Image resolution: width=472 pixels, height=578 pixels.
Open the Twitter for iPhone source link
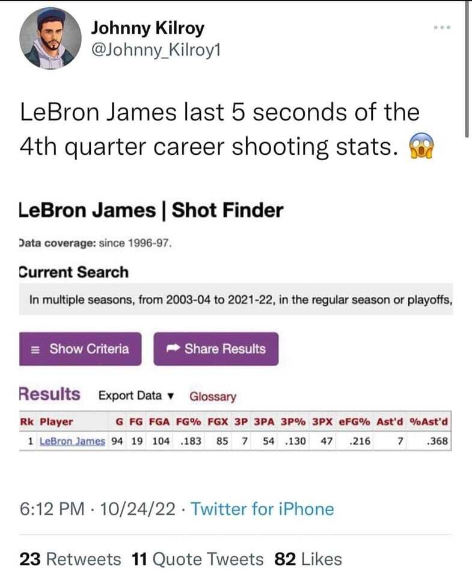point(262,509)
